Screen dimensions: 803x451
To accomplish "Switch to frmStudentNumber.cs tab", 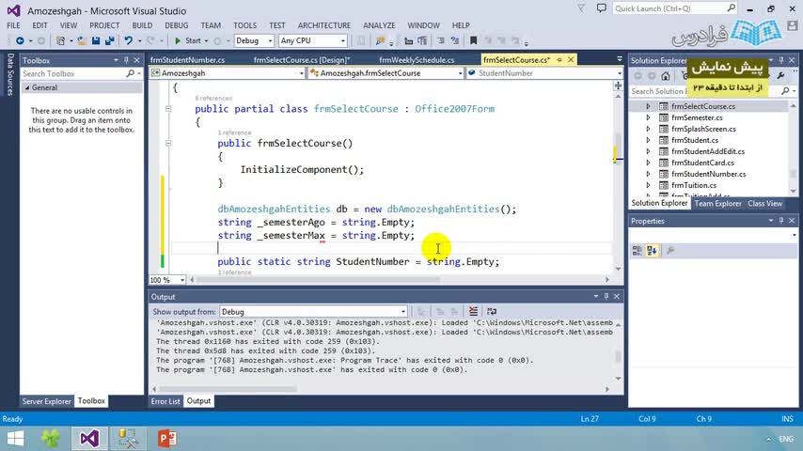I will (x=187, y=60).
